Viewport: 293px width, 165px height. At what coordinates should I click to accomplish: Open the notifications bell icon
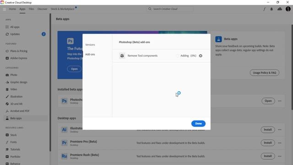click(x=271, y=9)
